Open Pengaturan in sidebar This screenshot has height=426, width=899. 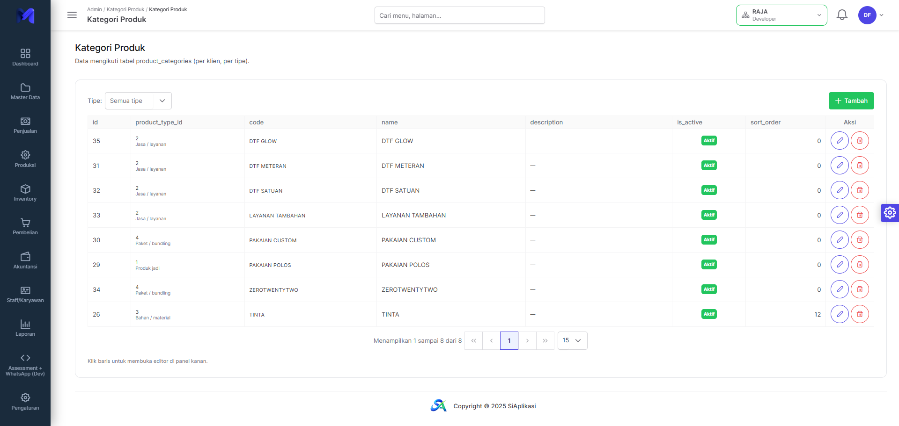[25, 402]
